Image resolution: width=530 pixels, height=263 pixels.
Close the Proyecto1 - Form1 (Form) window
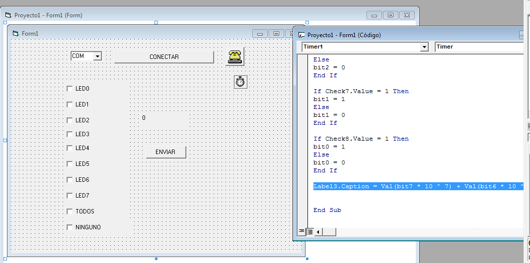click(407, 15)
